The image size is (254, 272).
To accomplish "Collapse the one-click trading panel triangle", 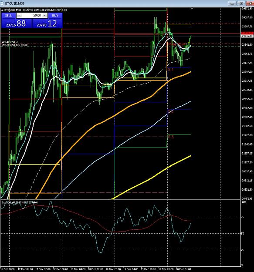I will click(x=2, y=10).
